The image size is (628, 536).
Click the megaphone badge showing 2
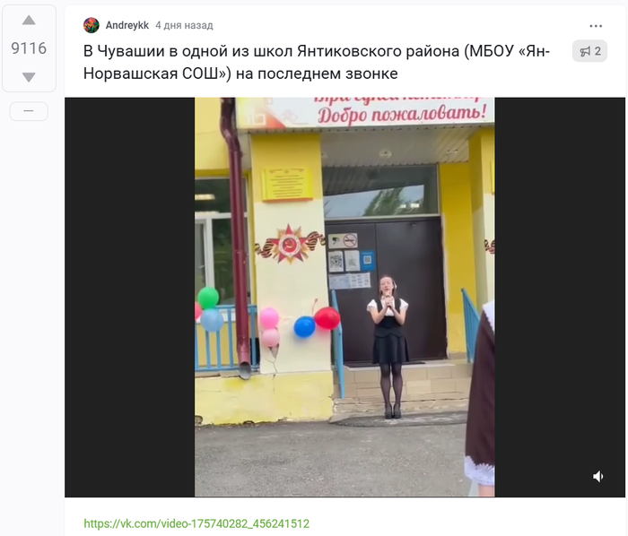click(589, 51)
